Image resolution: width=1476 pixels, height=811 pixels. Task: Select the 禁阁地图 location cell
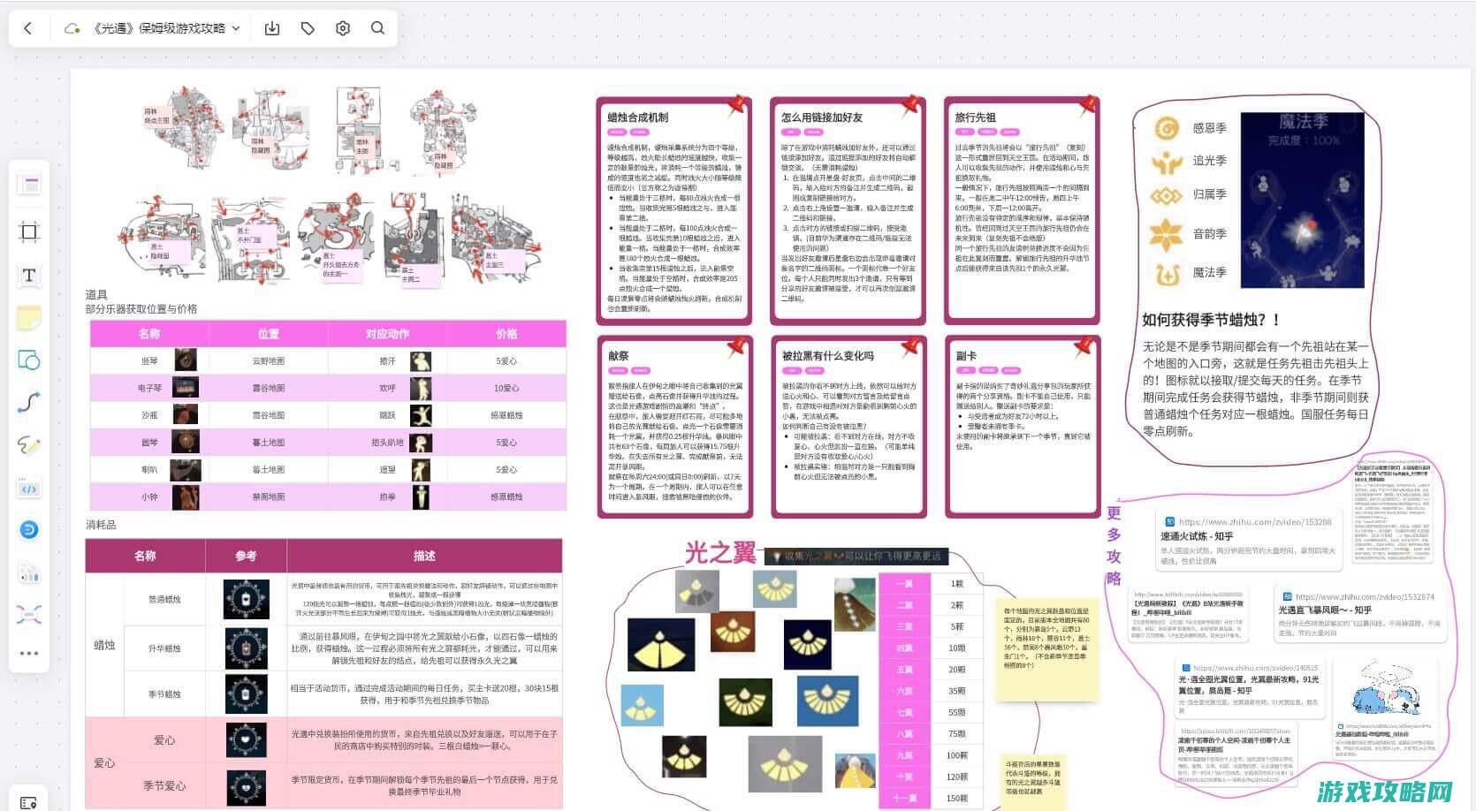point(269,496)
